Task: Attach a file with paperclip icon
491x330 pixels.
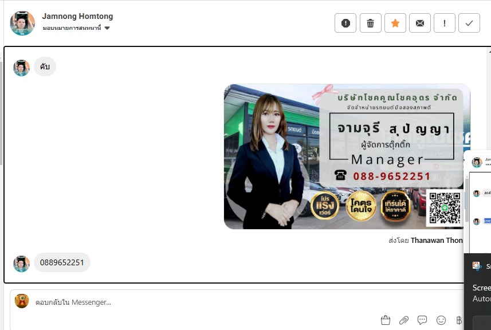Action: (404, 320)
